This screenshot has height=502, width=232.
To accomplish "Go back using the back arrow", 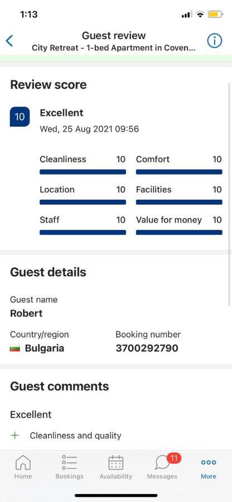I will click(9, 41).
